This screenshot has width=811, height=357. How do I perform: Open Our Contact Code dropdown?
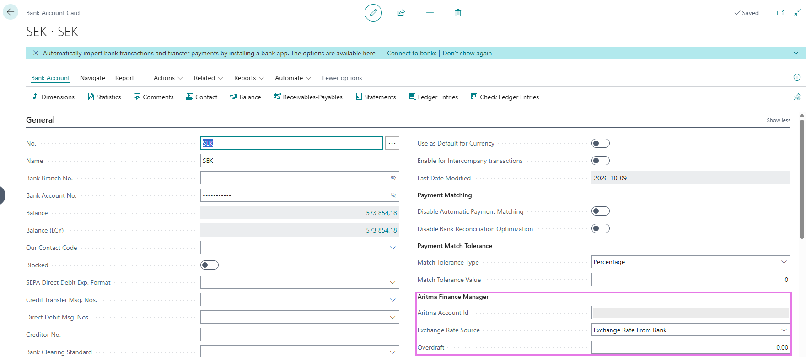[392, 248]
